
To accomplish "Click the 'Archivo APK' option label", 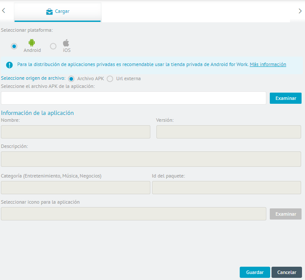I will 91,78.
